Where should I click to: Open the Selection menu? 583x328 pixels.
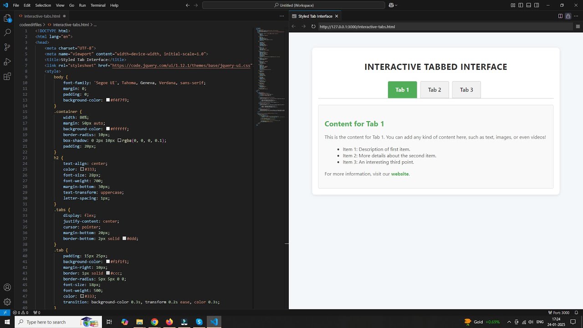coord(43,5)
